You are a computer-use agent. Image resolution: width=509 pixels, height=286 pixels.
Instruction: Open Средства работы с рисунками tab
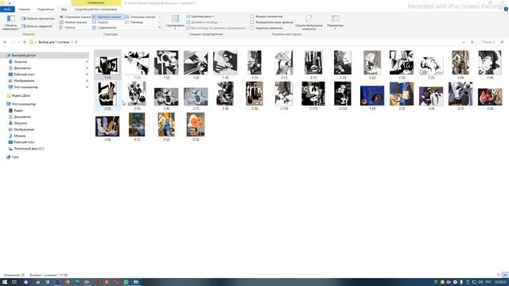(x=96, y=10)
